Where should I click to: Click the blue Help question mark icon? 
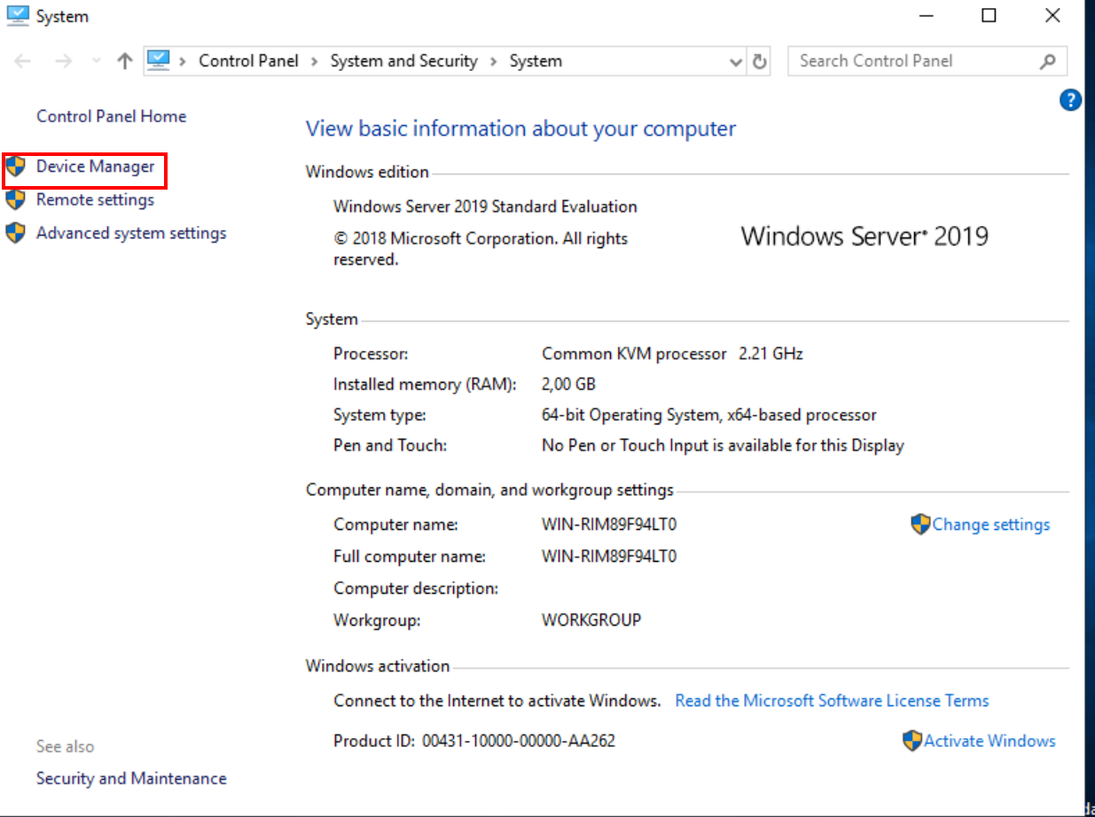pos(1070,100)
